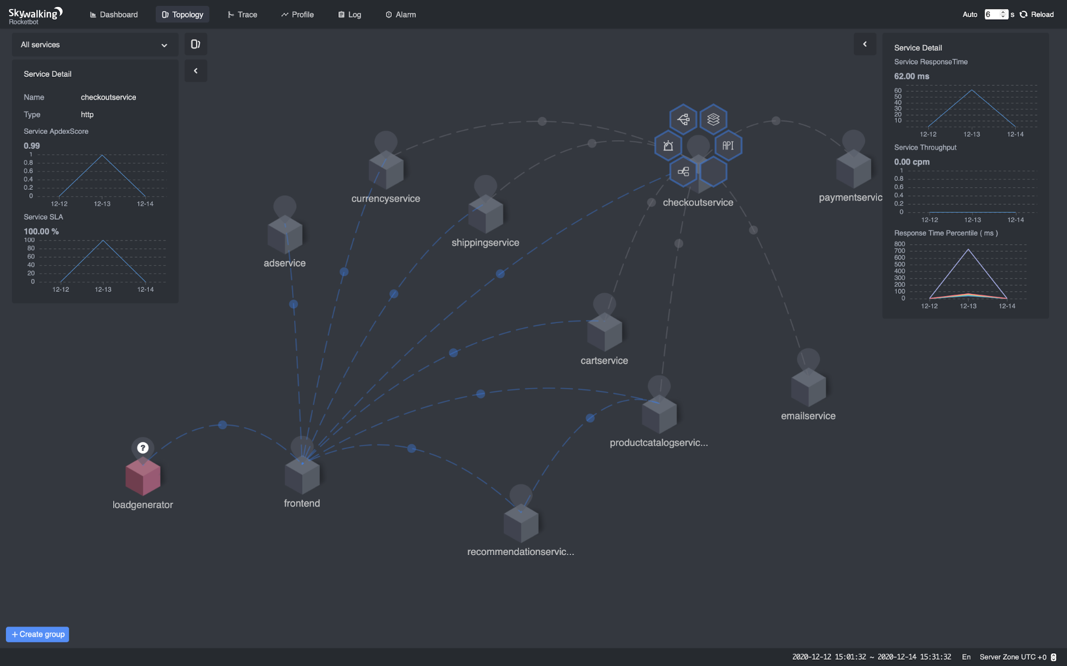
Task: Click the question mark badge on loadgenerator
Action: pyautogui.click(x=143, y=448)
